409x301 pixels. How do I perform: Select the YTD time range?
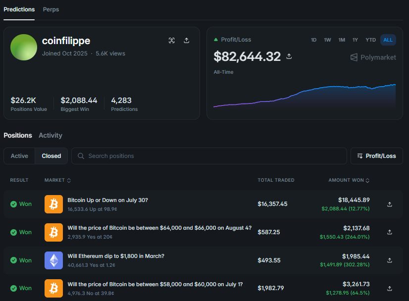coord(371,40)
